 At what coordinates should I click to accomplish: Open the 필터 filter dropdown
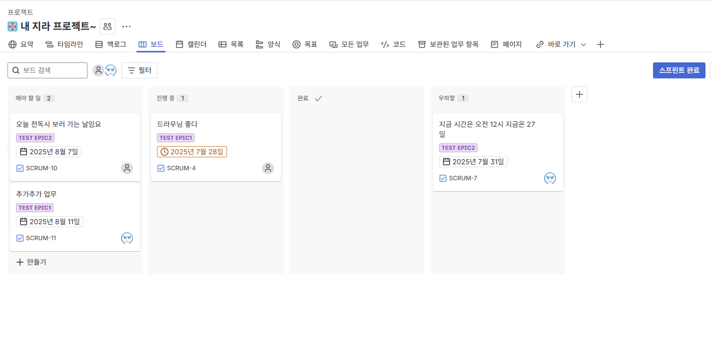tap(139, 70)
